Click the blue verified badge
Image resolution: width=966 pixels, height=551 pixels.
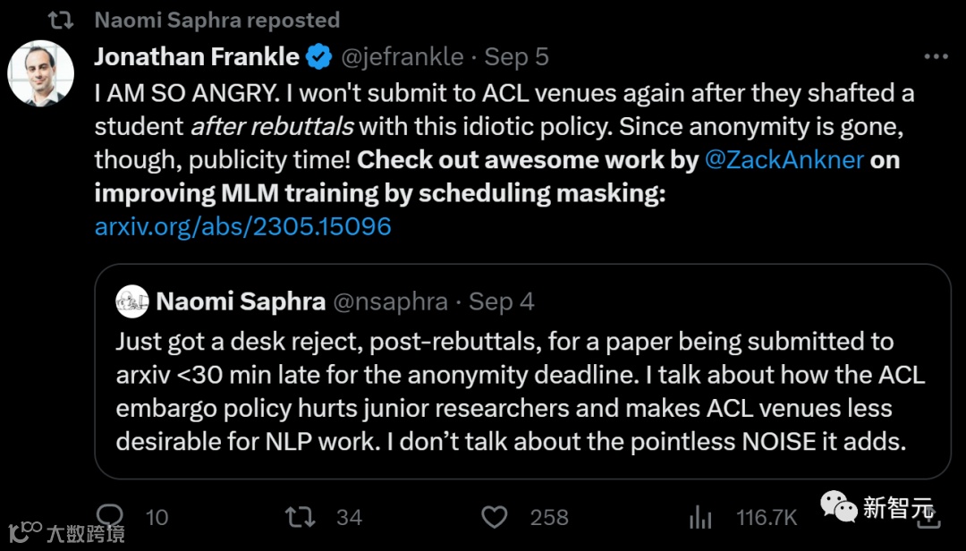click(x=318, y=57)
